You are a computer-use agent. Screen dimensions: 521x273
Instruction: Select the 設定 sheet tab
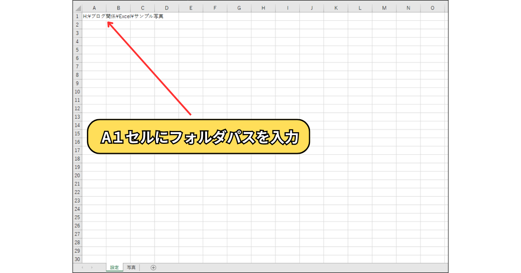pos(114,267)
